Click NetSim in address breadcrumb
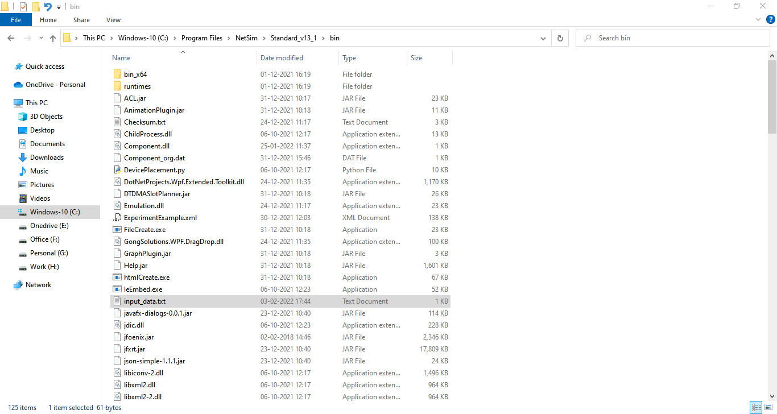 246,38
